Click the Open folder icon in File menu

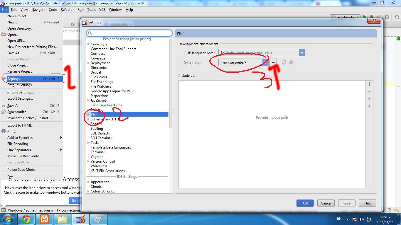tap(4, 35)
